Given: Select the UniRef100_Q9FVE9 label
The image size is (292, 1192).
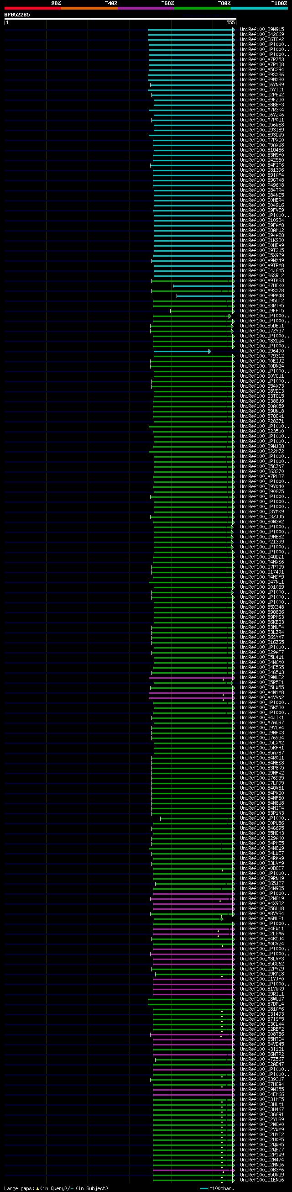Looking at the screenshot, I should (262, 211).
